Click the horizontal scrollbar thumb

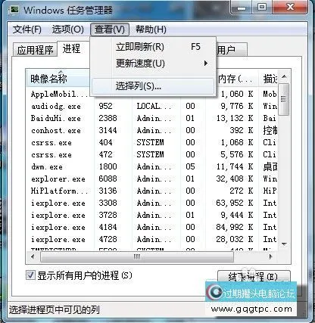pos(137,257)
